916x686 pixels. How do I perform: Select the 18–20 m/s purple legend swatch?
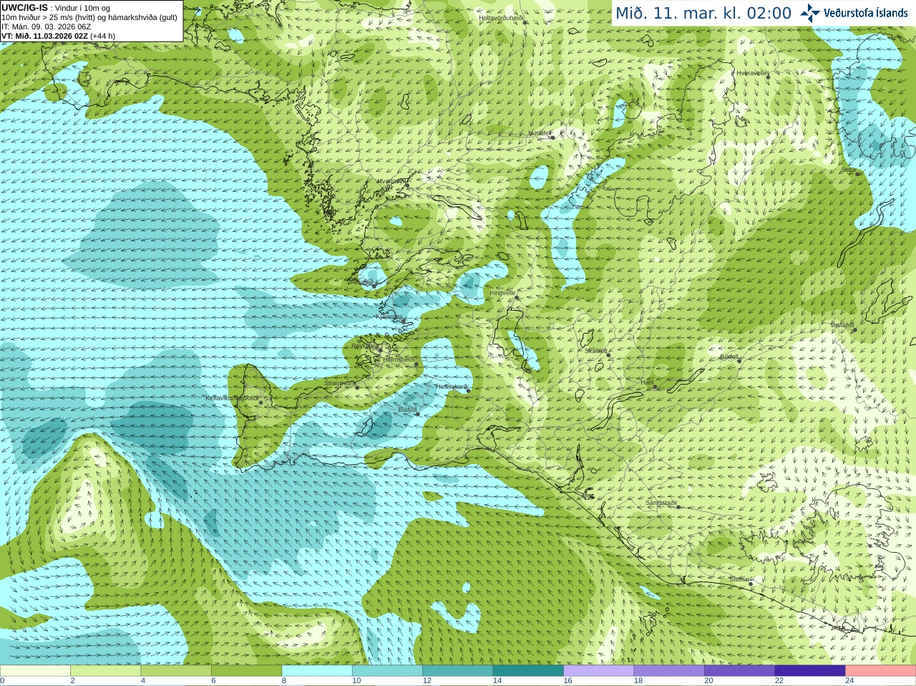[669, 671]
